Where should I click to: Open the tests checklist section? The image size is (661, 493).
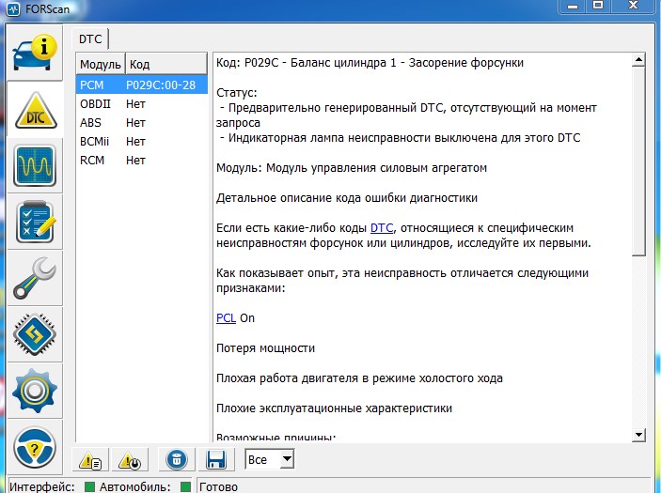pyautogui.click(x=35, y=222)
